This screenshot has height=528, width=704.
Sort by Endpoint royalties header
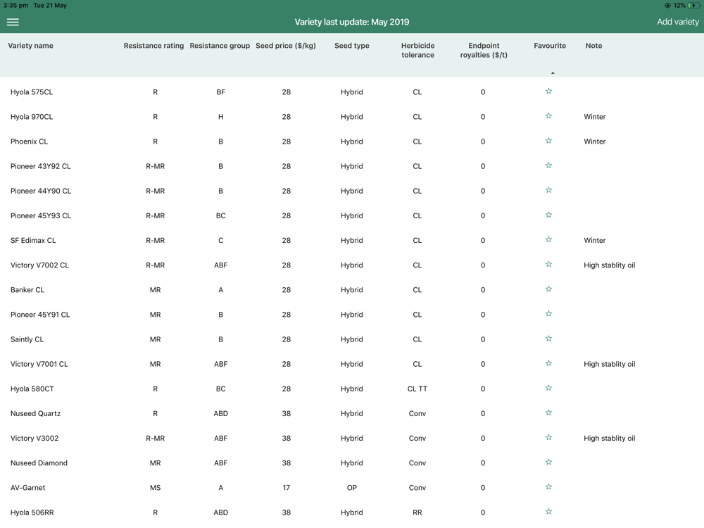(x=484, y=50)
